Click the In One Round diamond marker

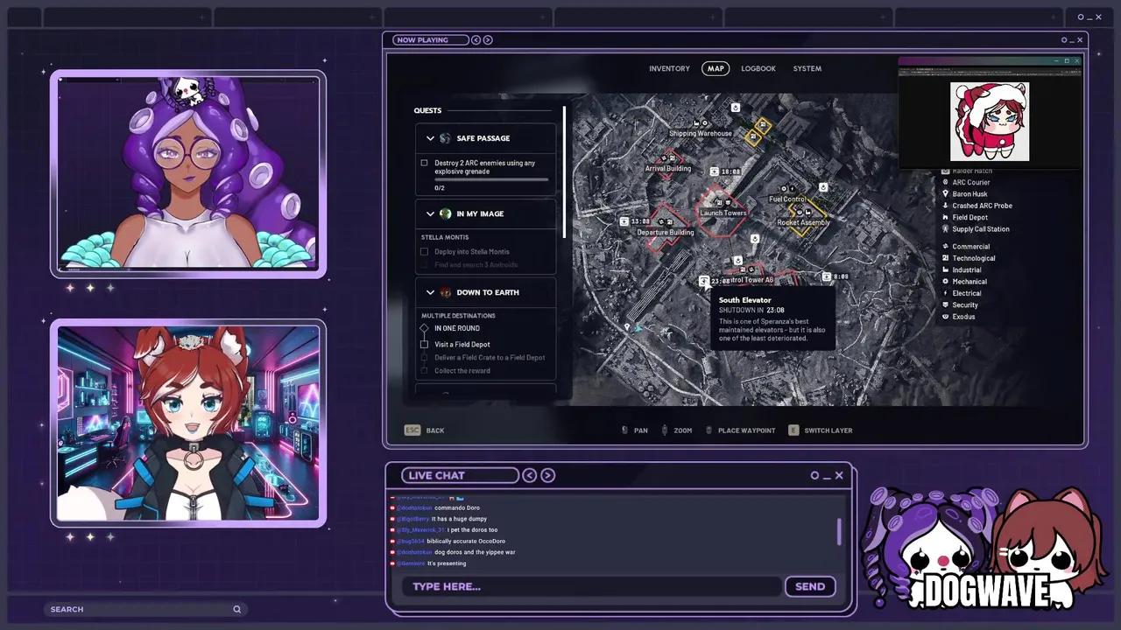425,328
